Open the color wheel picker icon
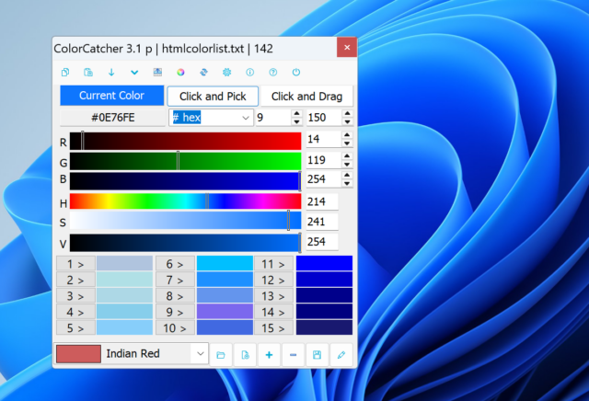The width and height of the screenshot is (589, 401). click(180, 72)
